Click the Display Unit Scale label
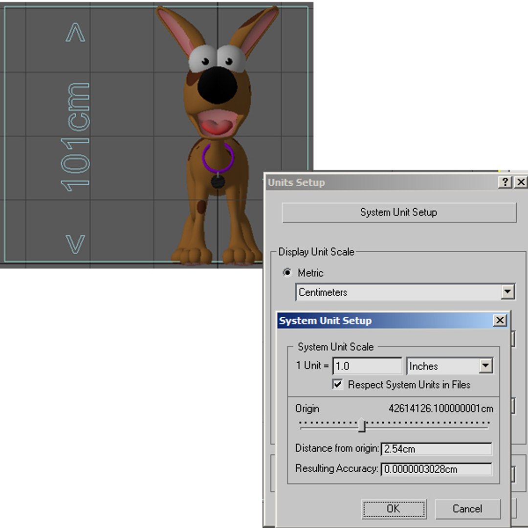 [316, 252]
